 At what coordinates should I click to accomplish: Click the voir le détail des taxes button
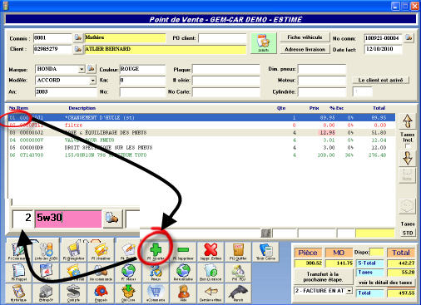point(385,283)
